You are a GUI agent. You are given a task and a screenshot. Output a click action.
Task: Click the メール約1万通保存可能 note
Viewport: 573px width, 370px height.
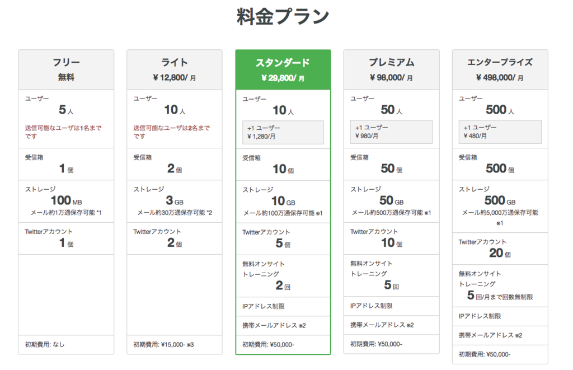[x=66, y=213]
